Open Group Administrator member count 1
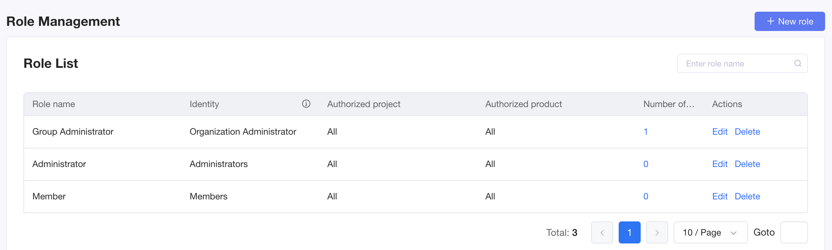The height and width of the screenshot is (250, 832). (646, 132)
